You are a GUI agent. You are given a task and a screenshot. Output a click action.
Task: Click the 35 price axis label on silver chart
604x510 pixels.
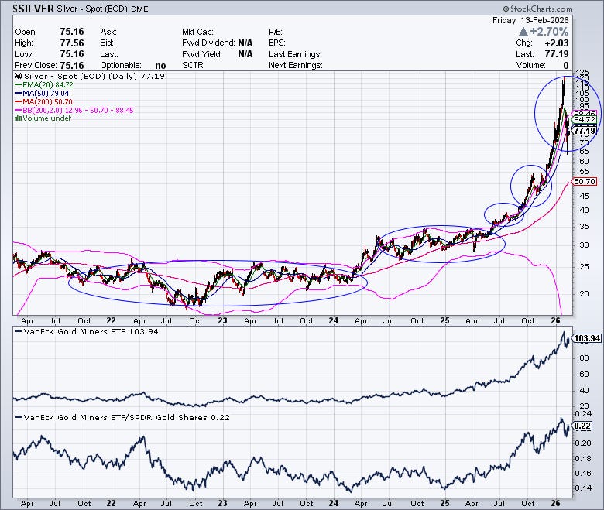584,226
